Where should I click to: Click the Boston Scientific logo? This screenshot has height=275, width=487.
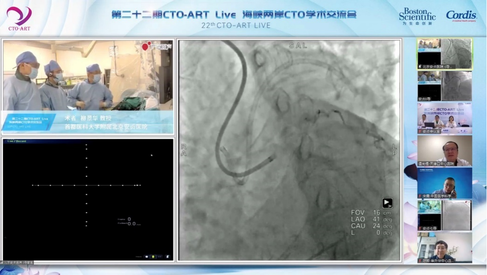tap(417, 16)
